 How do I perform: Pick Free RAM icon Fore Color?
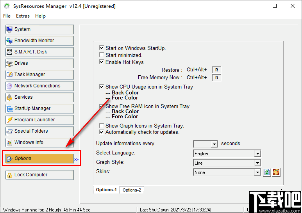[125, 117]
